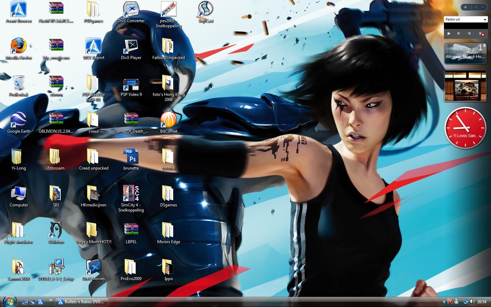Click Show Desktop in Quick Launch
Screen dimensions: 491x307
click(25, 302)
